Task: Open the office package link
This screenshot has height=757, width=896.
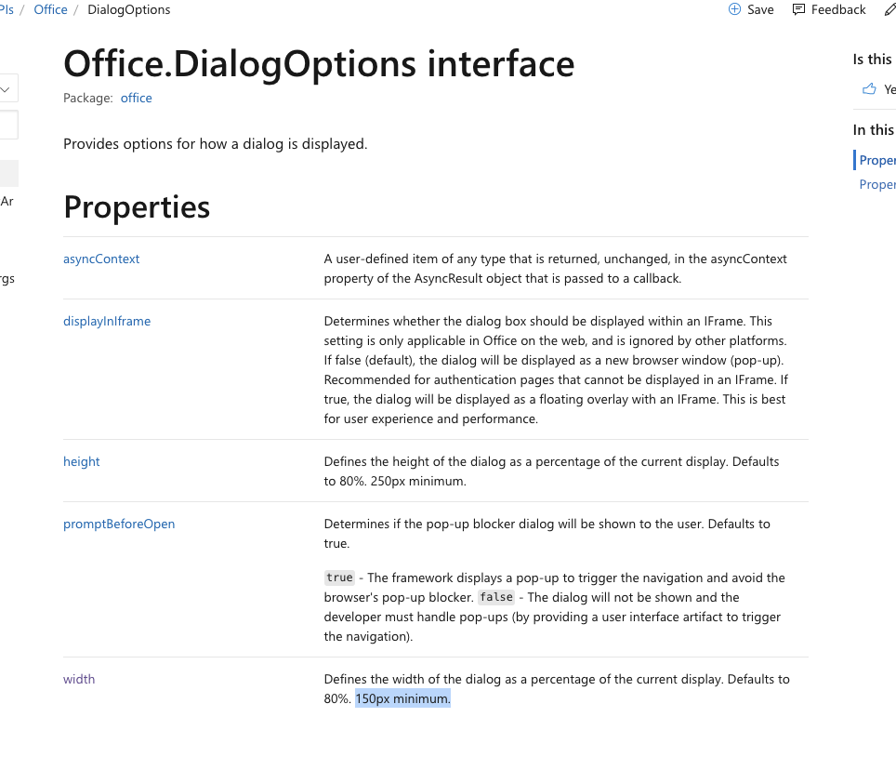Action: pos(136,98)
